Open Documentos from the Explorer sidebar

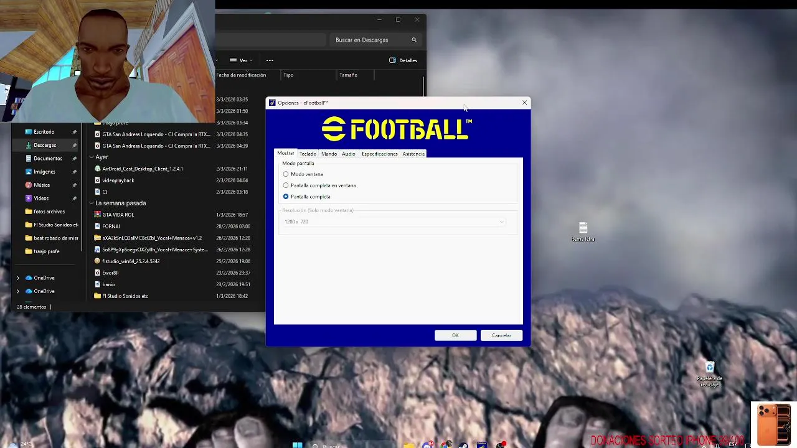click(x=48, y=159)
